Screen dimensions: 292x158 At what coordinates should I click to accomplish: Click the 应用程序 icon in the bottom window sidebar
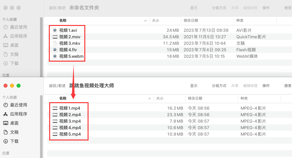coord(6,114)
